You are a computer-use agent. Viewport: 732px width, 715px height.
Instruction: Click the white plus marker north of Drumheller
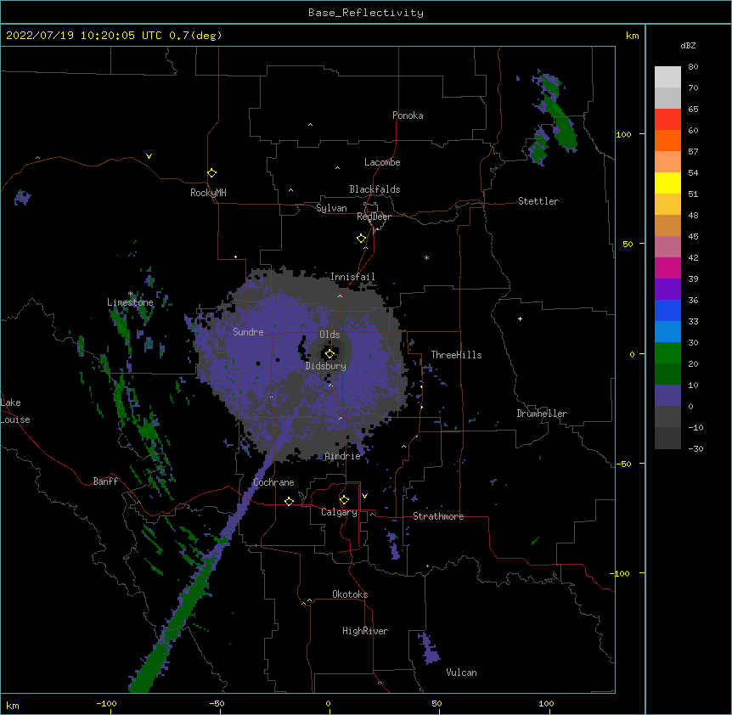point(520,318)
